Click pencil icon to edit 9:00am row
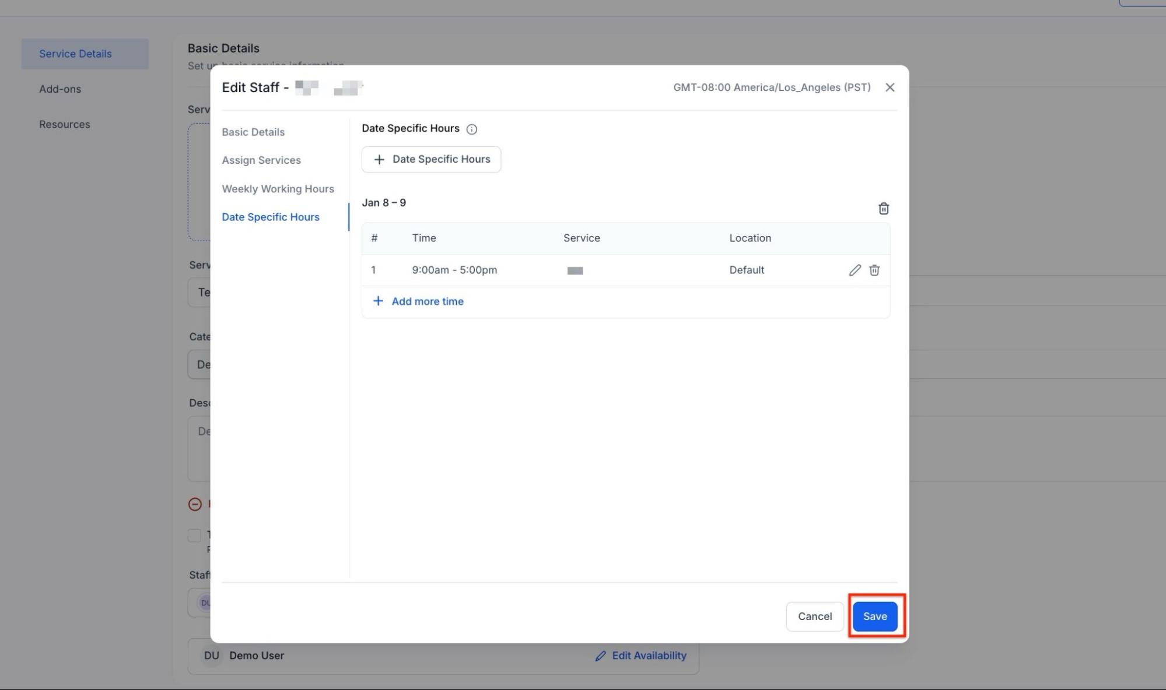 (x=855, y=270)
